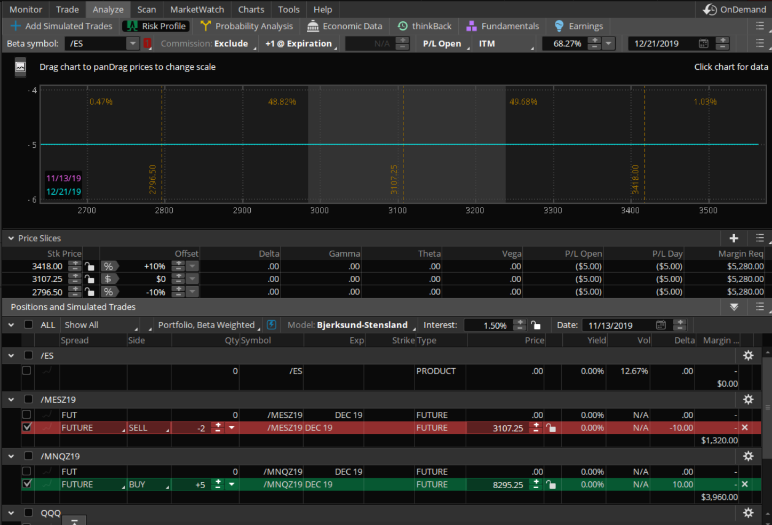Open the calendar picker for the 11/13/2019 date
The height and width of the screenshot is (525, 772).
click(661, 325)
